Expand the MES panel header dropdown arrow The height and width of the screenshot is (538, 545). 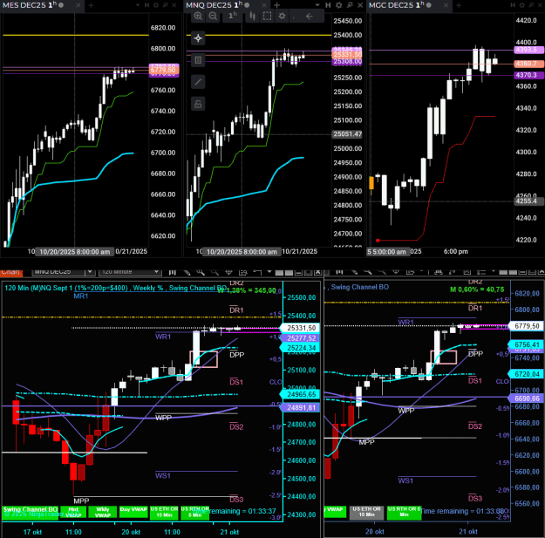(x=138, y=5)
